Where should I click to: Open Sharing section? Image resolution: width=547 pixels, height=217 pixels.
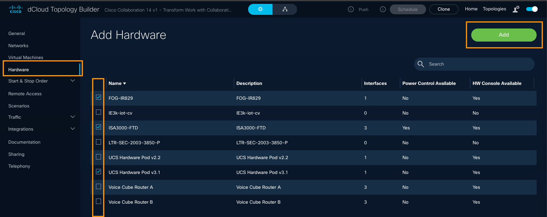click(x=16, y=154)
